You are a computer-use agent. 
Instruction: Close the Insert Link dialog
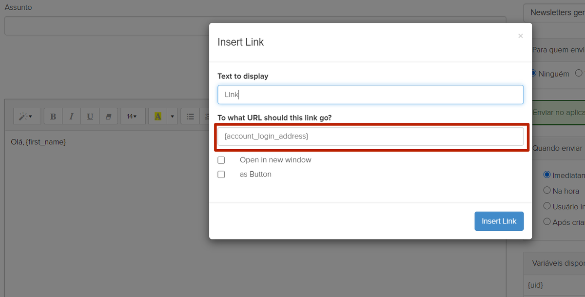(x=520, y=36)
